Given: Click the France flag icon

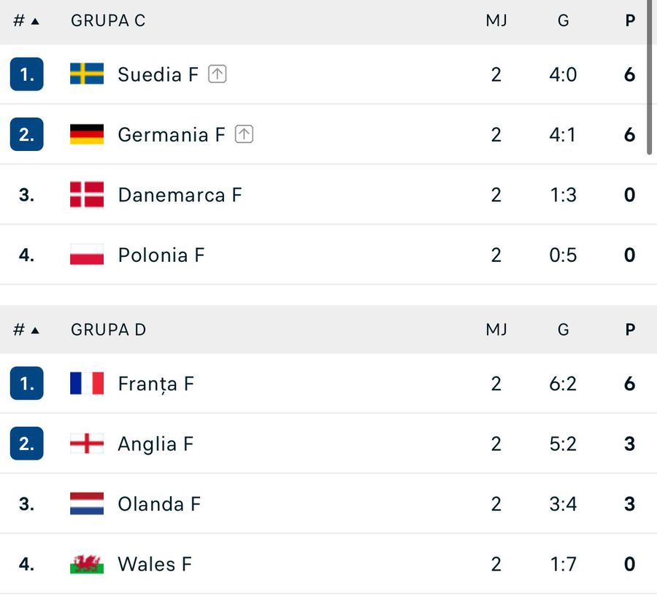Looking at the screenshot, I should click(85, 383).
